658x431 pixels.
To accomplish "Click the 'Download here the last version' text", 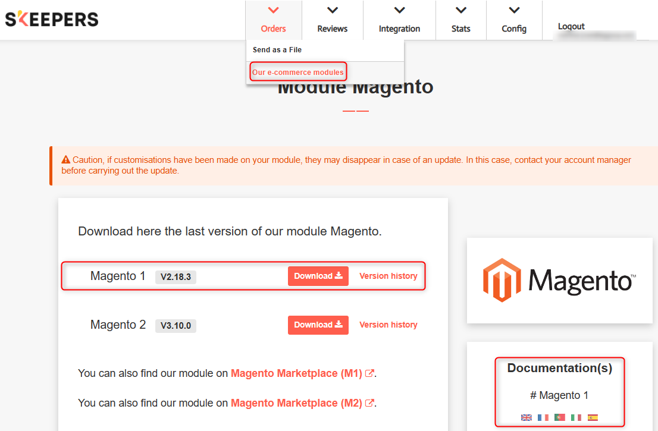I will click(230, 231).
